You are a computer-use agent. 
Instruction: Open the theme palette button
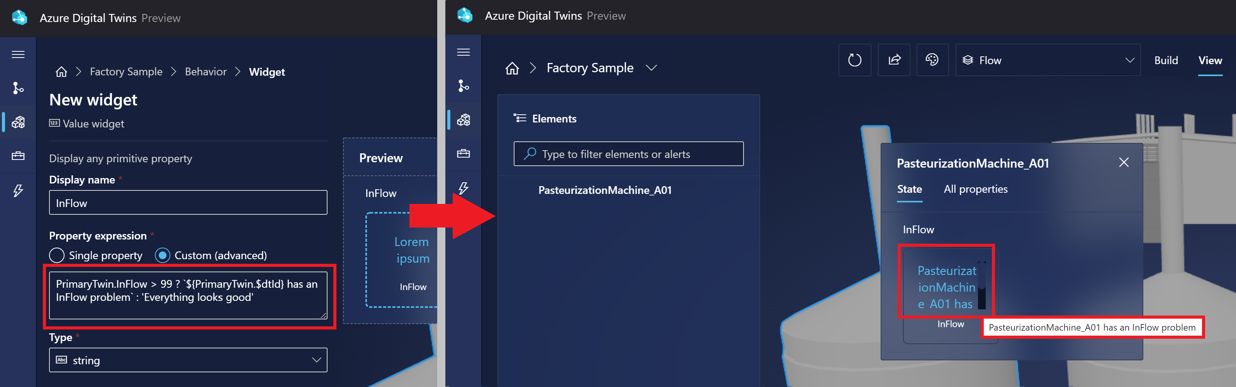coord(932,60)
